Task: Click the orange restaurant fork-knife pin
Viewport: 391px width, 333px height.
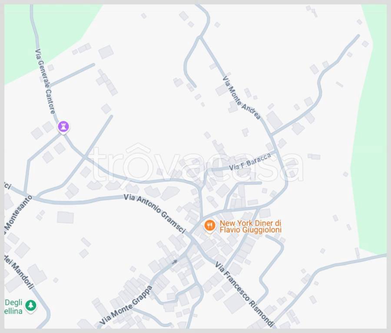Action: (210, 226)
